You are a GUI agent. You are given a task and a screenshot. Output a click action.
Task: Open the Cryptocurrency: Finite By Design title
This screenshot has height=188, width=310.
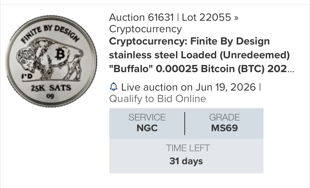[189, 41]
